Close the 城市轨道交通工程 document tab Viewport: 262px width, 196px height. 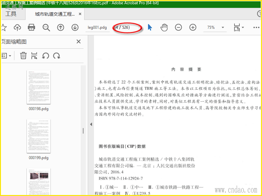(80, 14)
